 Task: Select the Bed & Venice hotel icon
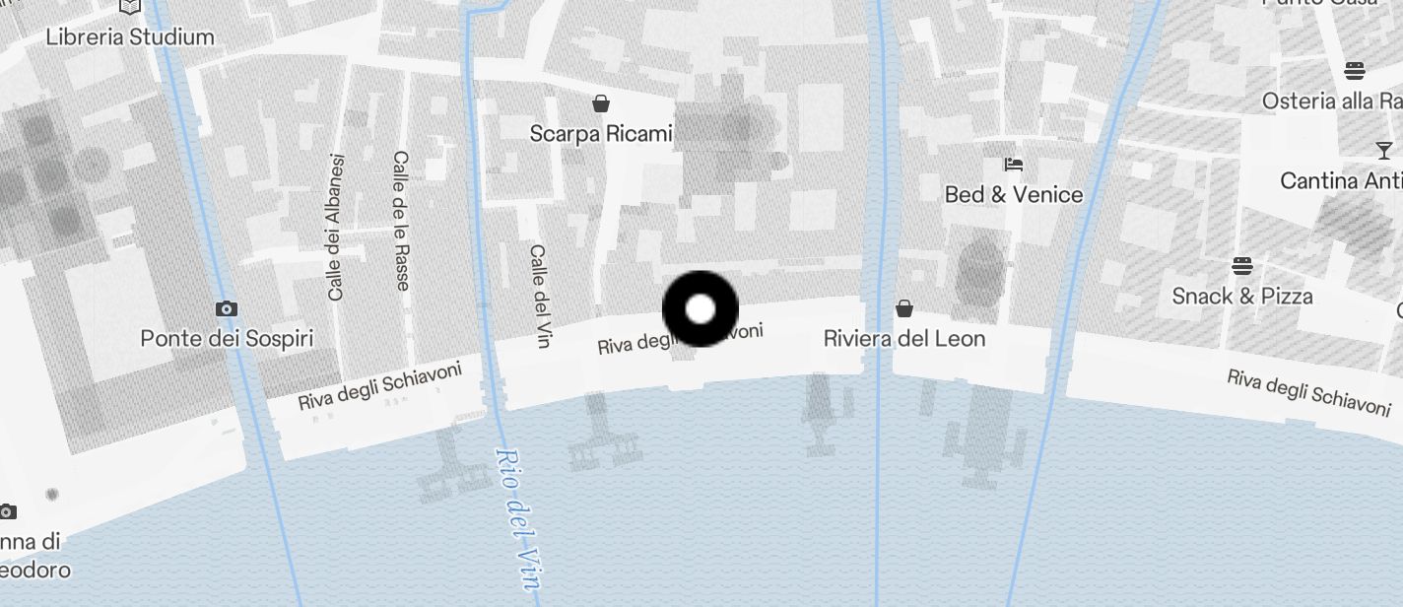(1014, 164)
